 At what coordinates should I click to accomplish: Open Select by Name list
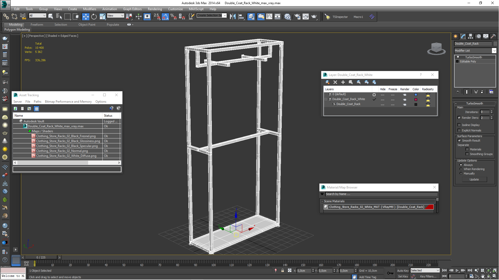(59, 17)
